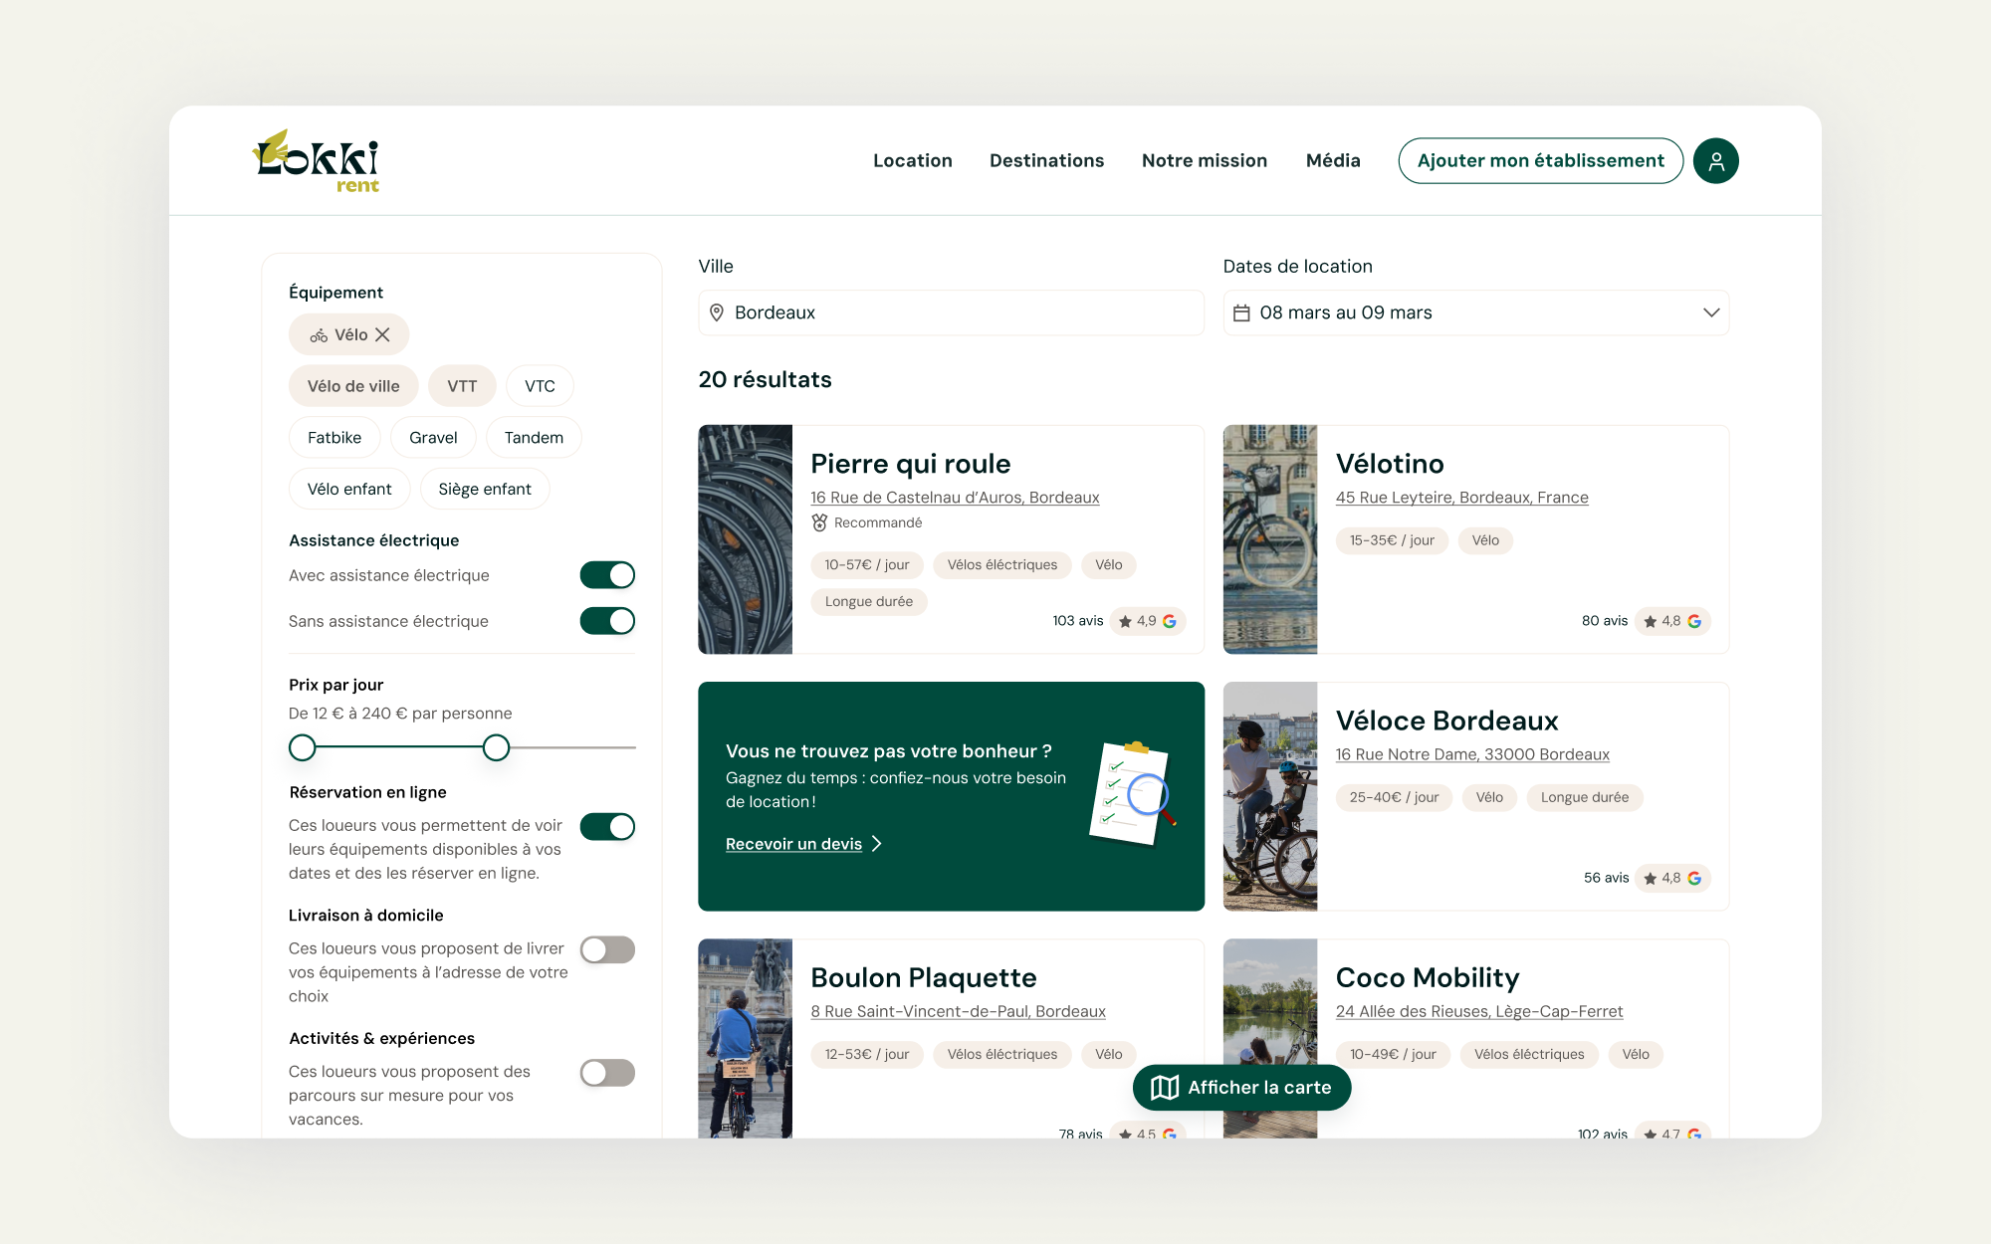The height and width of the screenshot is (1244, 1991).
Task: Turn off Sans assistance électrique switch
Action: 607,621
